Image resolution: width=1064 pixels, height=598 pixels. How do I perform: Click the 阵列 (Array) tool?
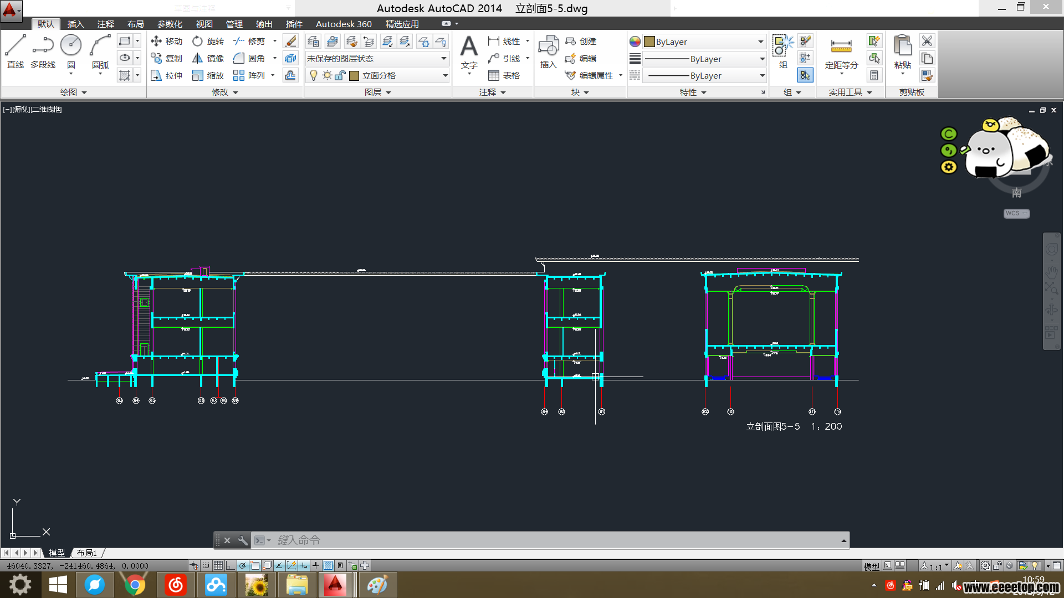[249, 76]
